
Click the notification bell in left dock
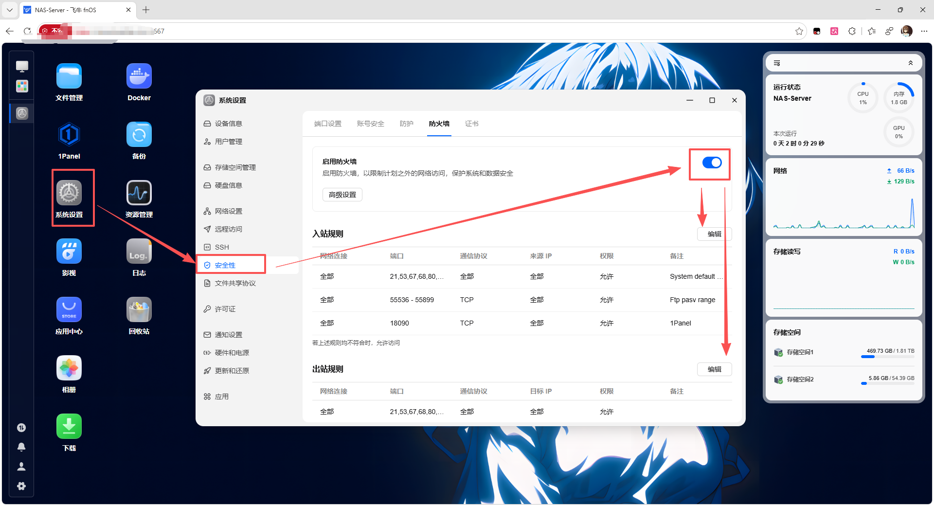coord(21,447)
